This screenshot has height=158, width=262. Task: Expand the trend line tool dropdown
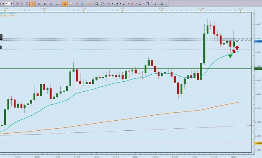[x=136, y=3]
